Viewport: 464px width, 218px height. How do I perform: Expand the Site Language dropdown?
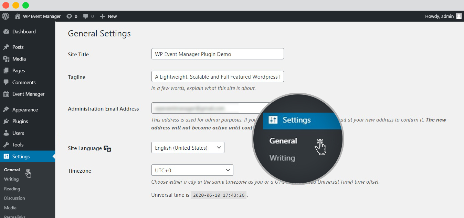[x=188, y=148]
